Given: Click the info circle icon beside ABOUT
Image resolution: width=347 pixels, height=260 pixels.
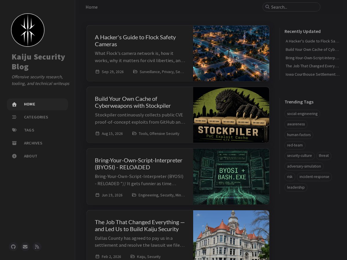Looking at the screenshot, I should pos(14,156).
